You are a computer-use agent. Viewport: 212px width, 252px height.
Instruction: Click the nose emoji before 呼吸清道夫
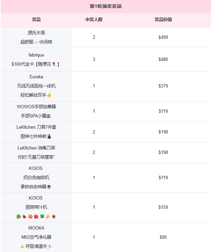[x=23, y=246]
